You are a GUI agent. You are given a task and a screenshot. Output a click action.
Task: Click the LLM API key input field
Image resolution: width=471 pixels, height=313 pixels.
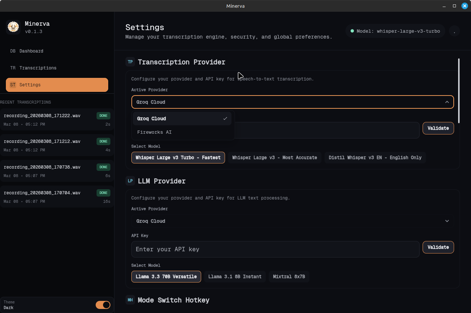point(275,249)
